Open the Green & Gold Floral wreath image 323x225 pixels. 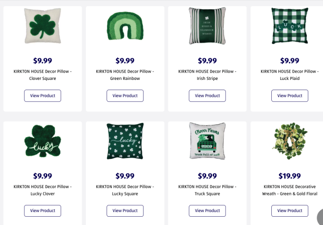tap(289, 141)
